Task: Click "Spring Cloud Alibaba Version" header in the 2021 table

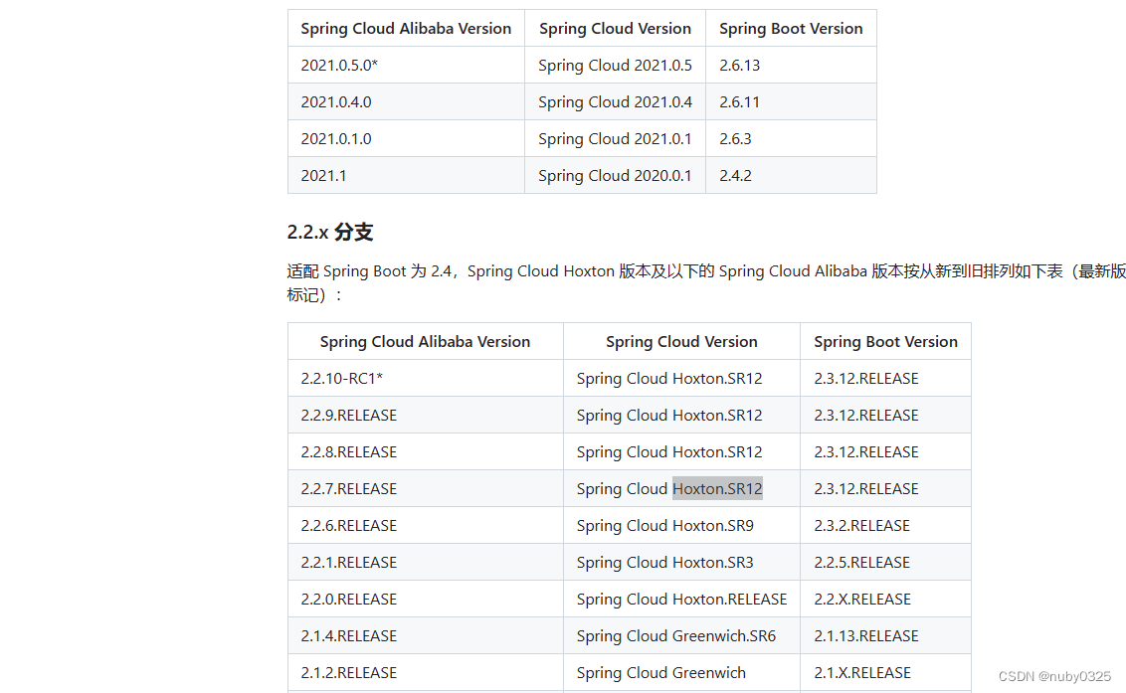Action: (406, 29)
